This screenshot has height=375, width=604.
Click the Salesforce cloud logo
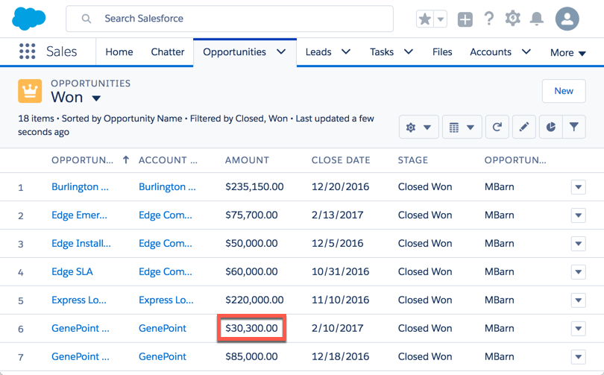click(29, 19)
